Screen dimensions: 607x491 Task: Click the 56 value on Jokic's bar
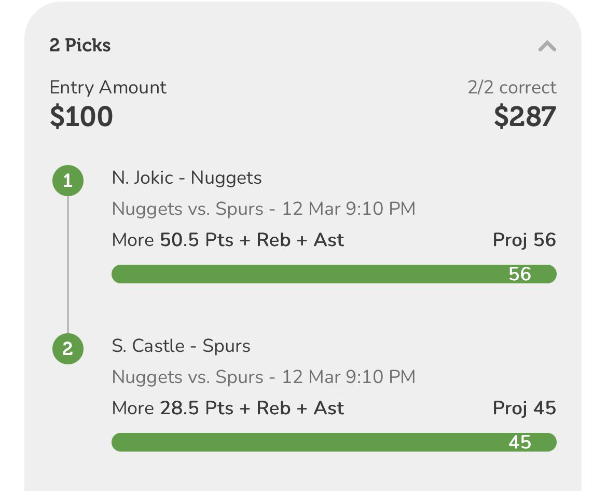(520, 274)
